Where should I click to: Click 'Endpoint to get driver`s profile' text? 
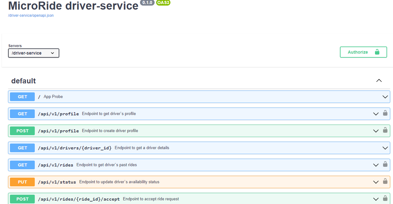point(109,114)
